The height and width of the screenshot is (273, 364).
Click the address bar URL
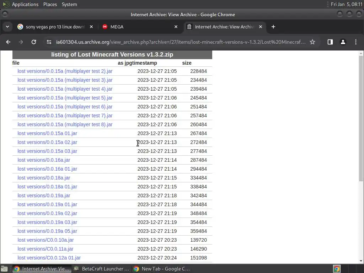click(181, 42)
